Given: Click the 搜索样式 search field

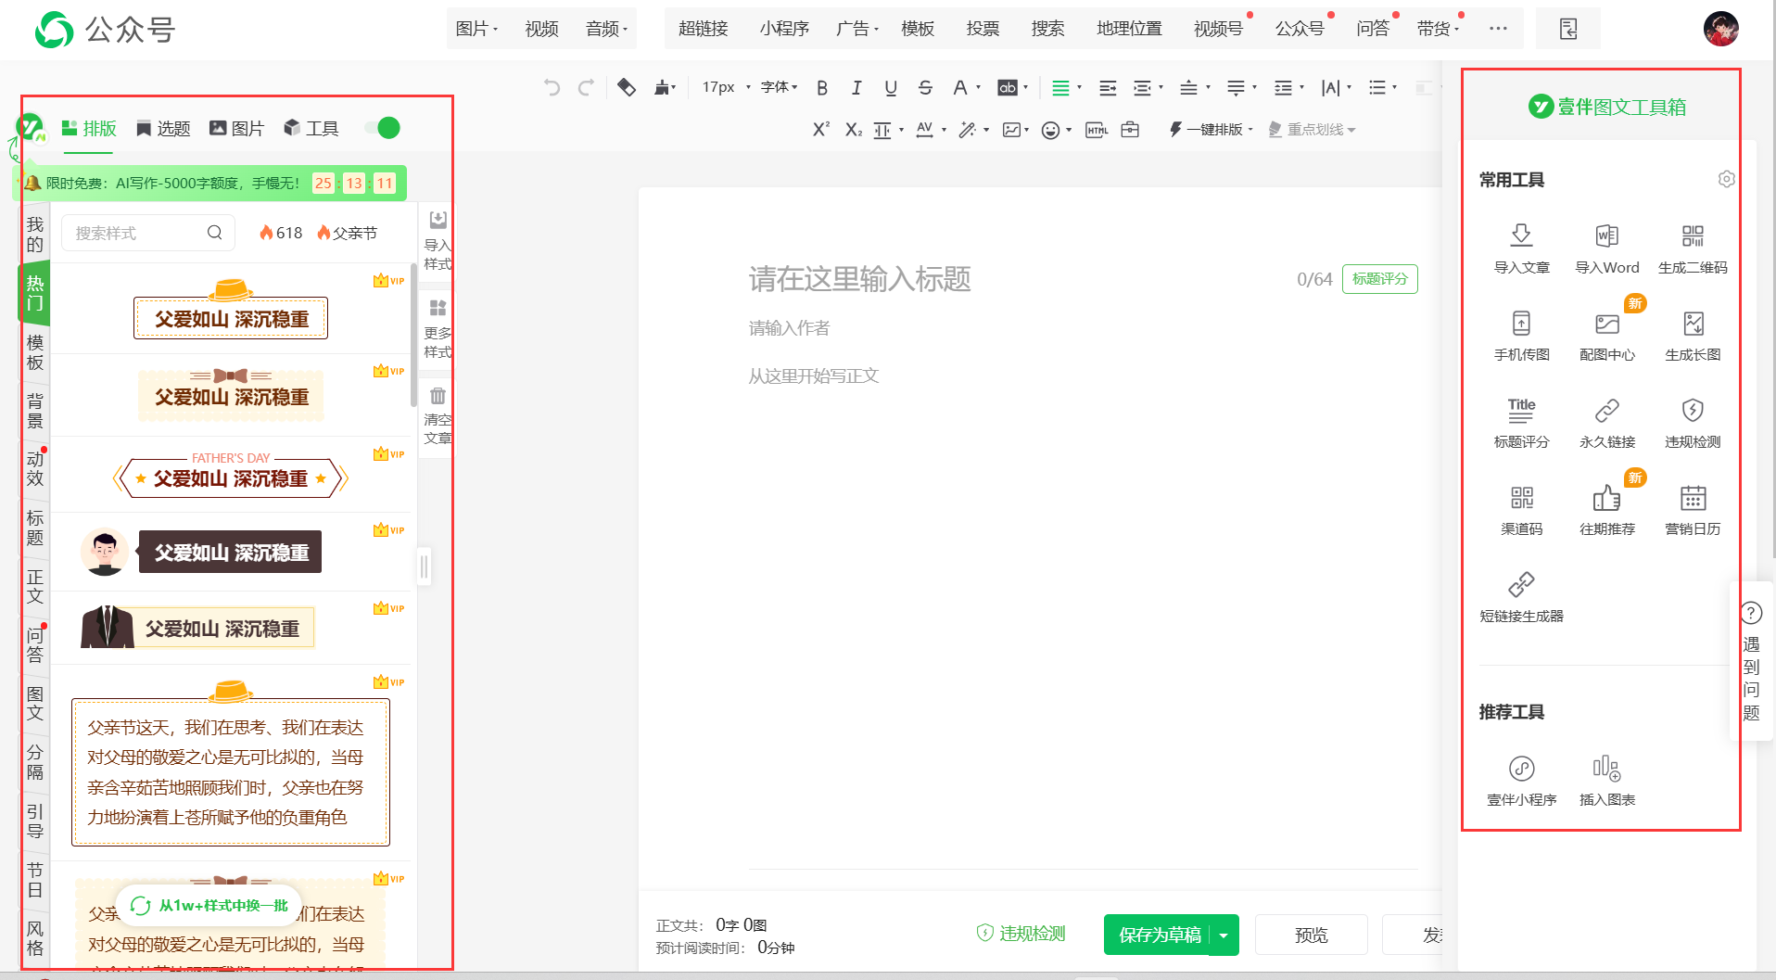Looking at the screenshot, I should coord(148,233).
